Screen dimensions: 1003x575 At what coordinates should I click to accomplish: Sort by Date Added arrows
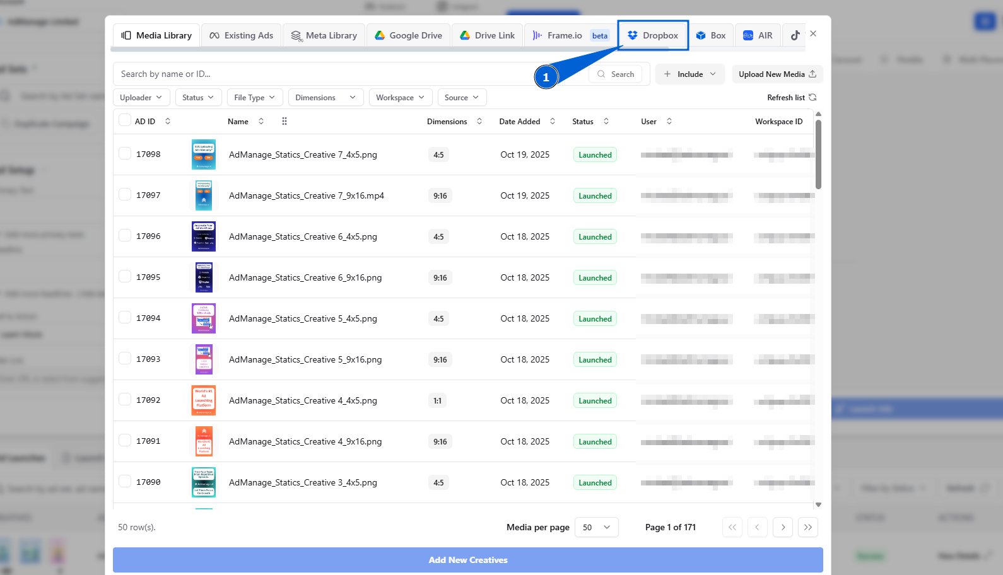(x=553, y=121)
